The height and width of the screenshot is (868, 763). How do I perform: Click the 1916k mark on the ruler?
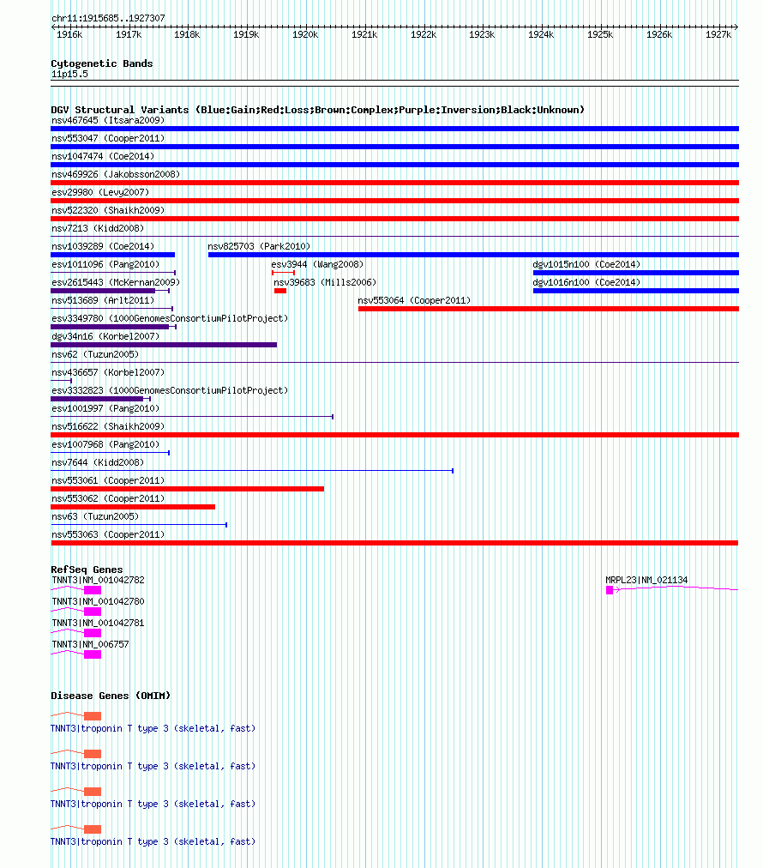[x=69, y=34]
